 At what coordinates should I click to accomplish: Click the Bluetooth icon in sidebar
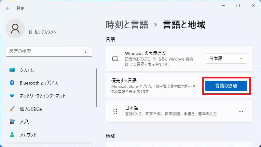pos(12,83)
